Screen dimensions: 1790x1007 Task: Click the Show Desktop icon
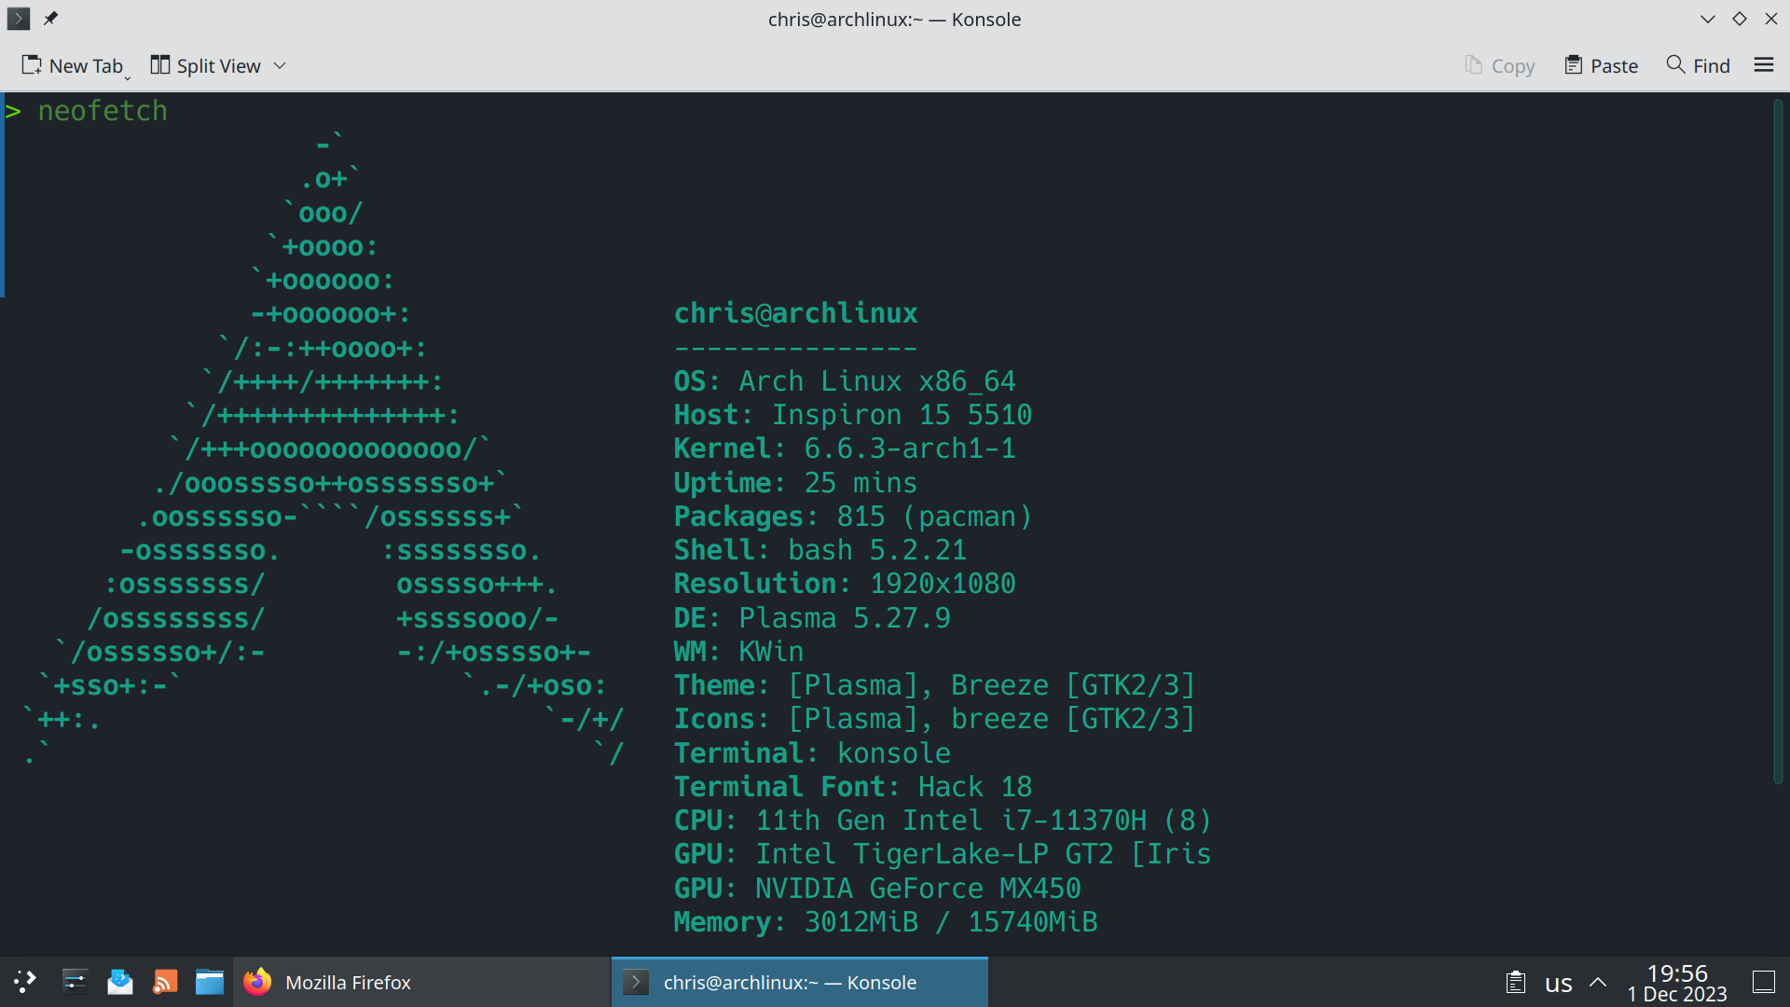click(x=1764, y=982)
